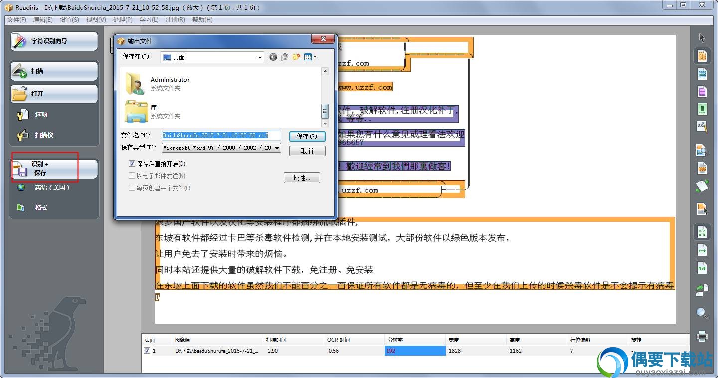This screenshot has width=718, height=378.
Task: Open the 字符识别向导 wizard
Action: 54,41
